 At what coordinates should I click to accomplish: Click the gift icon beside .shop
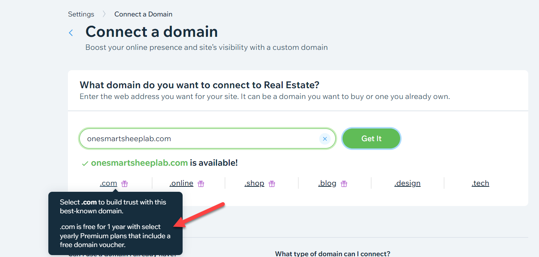click(x=272, y=184)
